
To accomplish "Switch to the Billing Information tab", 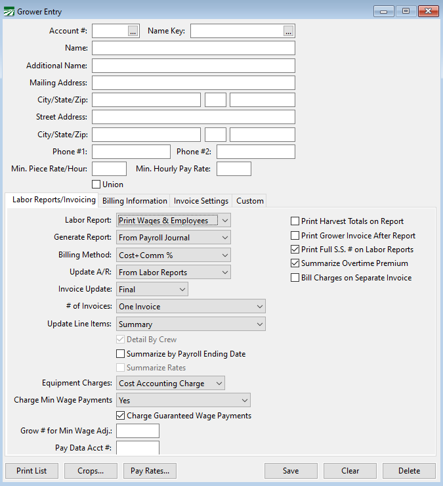I will click(x=135, y=201).
